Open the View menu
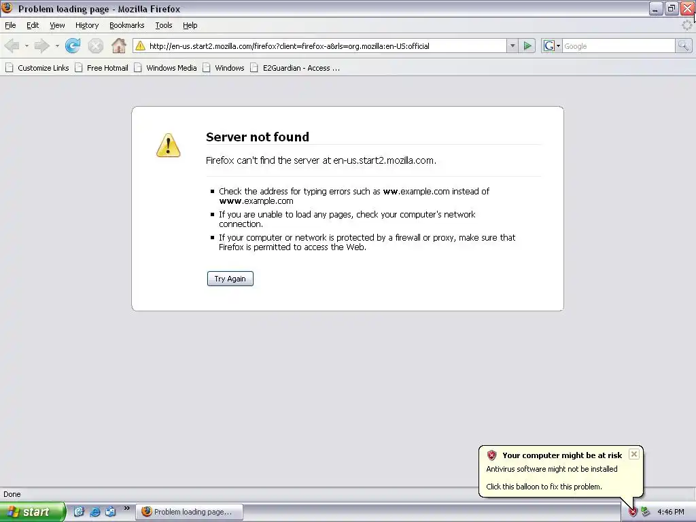This screenshot has width=696, height=522. (57, 25)
